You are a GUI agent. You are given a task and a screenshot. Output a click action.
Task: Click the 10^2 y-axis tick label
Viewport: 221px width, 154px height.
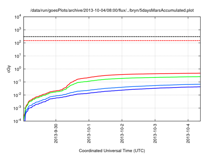pos(18,43)
